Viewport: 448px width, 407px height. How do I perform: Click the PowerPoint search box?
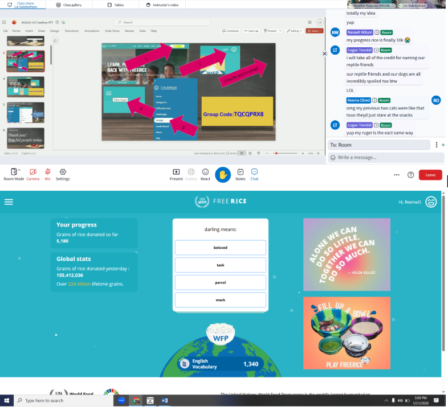[162, 22]
